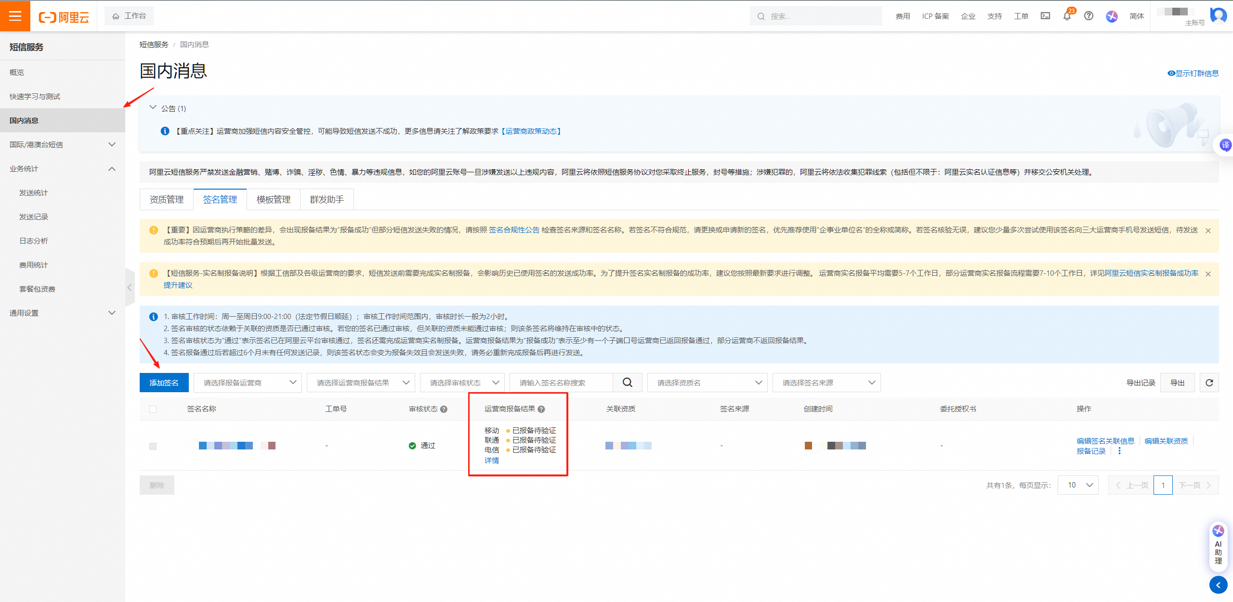Show DingTalk group info
This screenshot has width=1233, height=602.
(1193, 73)
